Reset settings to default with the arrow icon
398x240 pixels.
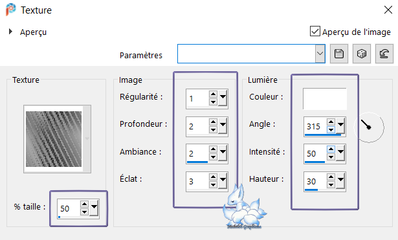[x=384, y=54]
